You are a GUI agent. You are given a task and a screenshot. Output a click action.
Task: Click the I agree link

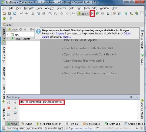click(60, 34)
